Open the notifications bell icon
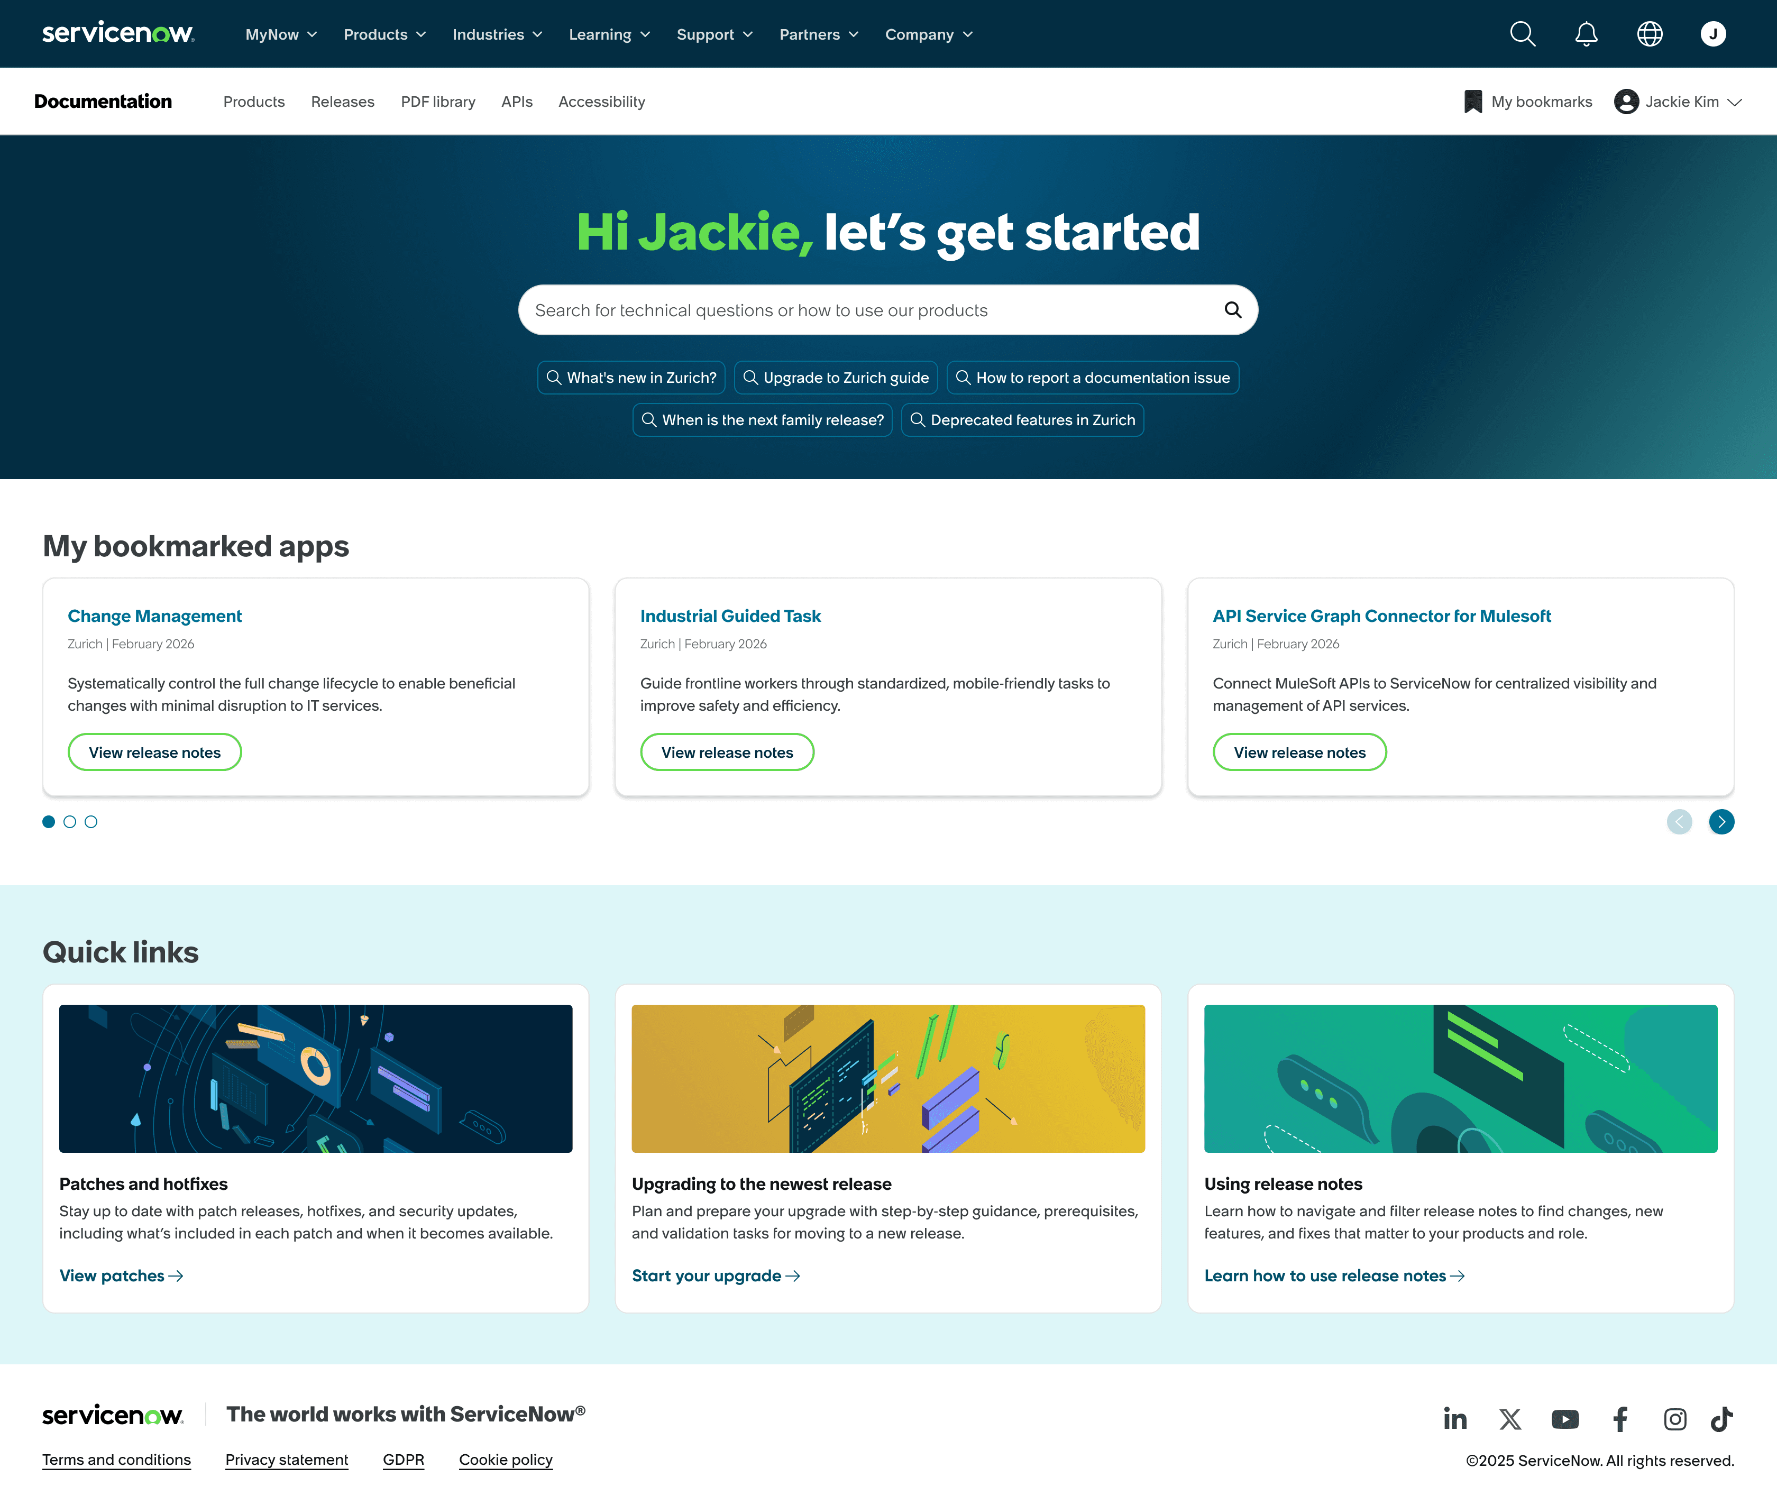Screen dimensions: 1777x1505 pos(1586,34)
